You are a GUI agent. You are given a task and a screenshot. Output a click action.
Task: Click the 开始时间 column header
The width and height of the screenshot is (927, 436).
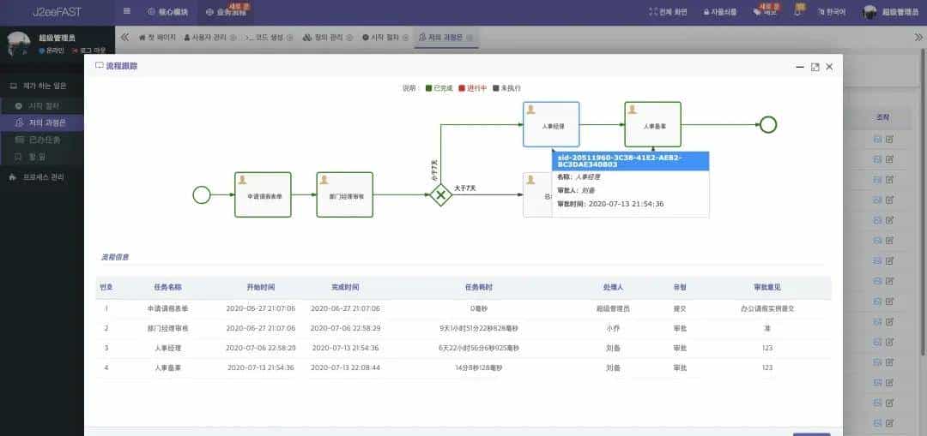[x=261, y=287]
